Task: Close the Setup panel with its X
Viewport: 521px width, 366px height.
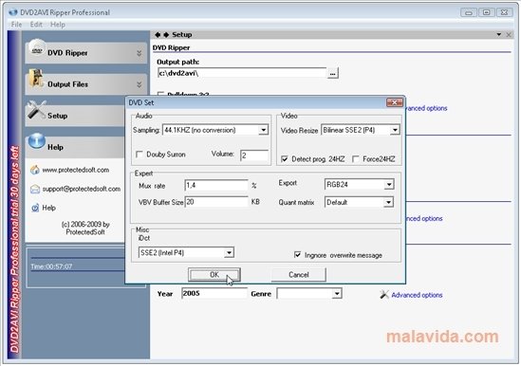Action: point(509,34)
